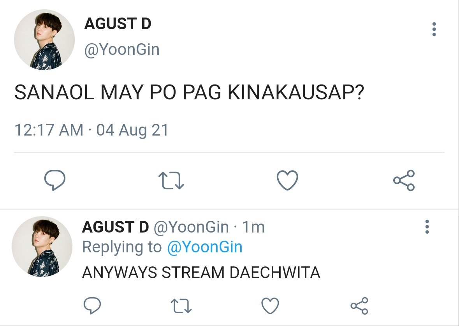The height and width of the screenshot is (326, 459).
Task: Like the STREAM DAECHWITA reply
Action: [270, 305]
